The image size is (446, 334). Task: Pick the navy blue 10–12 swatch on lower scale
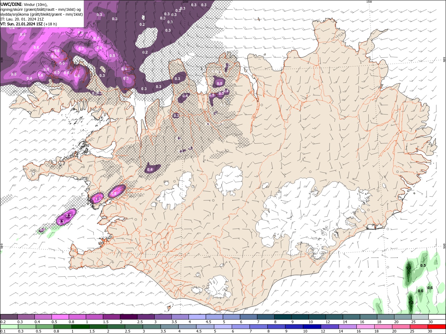[312, 327]
